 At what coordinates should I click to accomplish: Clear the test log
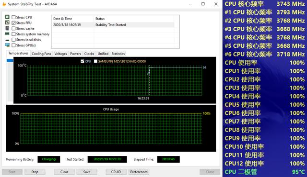64,172
